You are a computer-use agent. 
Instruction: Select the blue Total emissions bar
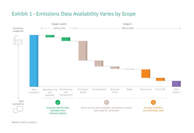point(34,61)
